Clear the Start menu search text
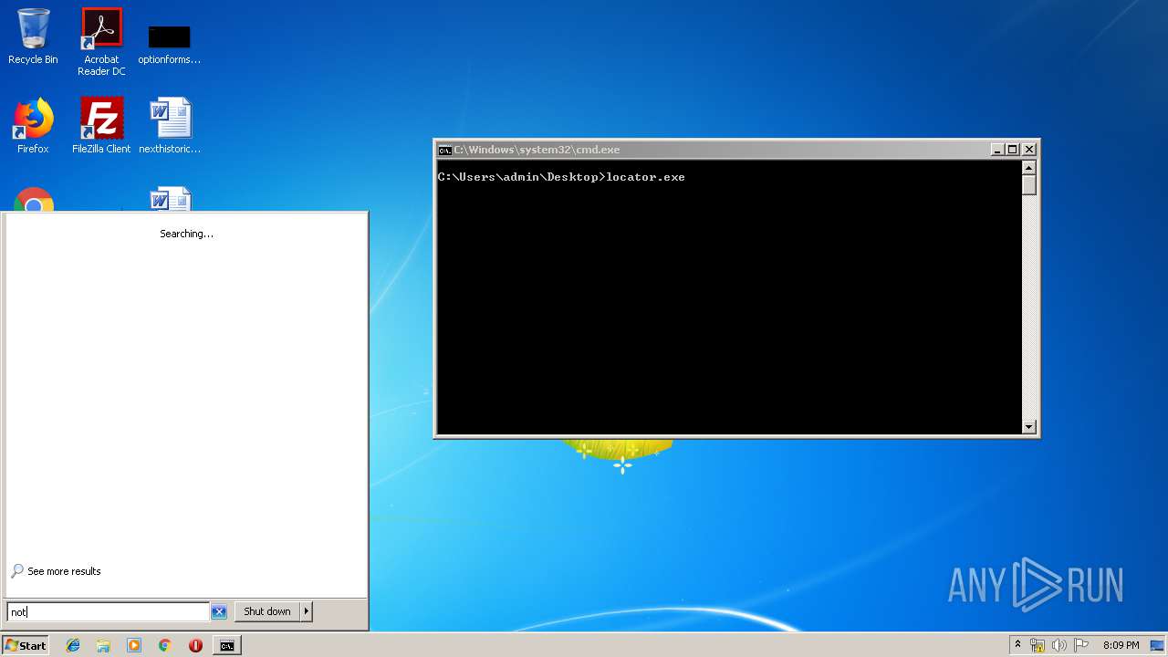The height and width of the screenshot is (657, 1168). coord(219,612)
